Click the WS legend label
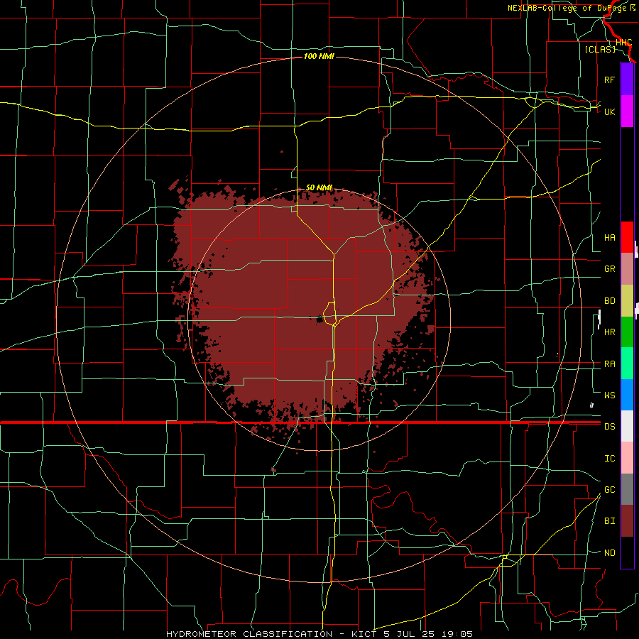Image resolution: width=639 pixels, height=639 pixels. click(609, 395)
